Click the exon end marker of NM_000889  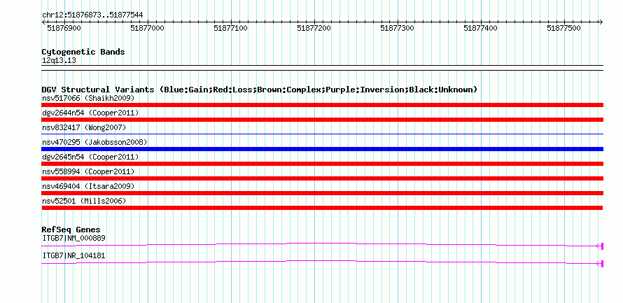602,246
